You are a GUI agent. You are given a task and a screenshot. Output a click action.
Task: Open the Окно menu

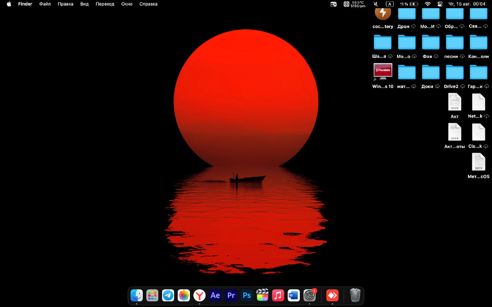(127, 4)
